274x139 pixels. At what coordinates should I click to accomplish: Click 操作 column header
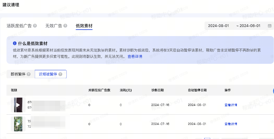(x=227, y=90)
